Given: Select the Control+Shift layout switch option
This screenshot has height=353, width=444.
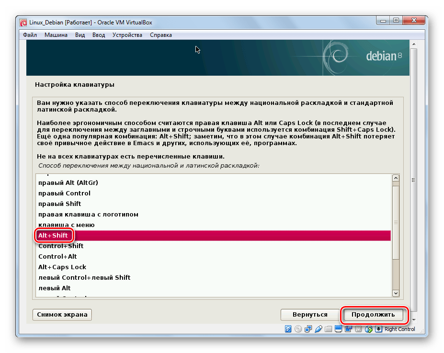Looking at the screenshot, I should (x=61, y=246).
